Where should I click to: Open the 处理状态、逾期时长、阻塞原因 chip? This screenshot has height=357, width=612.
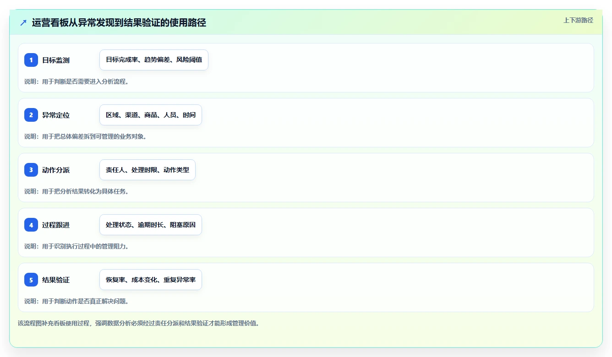pos(151,225)
